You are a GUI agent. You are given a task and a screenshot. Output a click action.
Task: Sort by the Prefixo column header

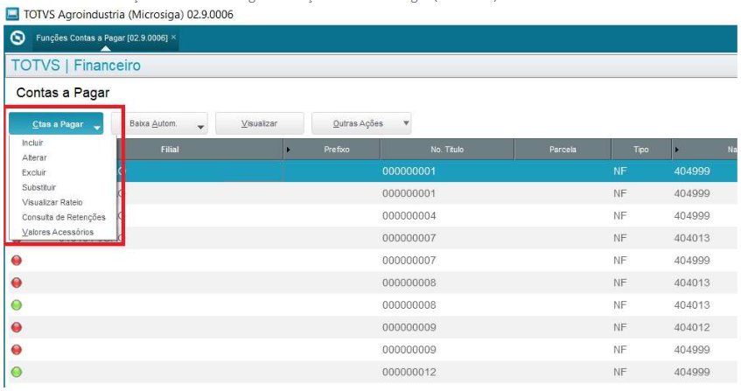tap(337, 150)
